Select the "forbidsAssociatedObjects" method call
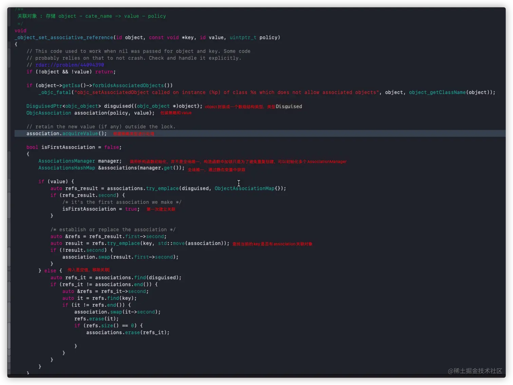 (x=128, y=85)
